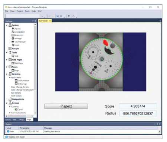The image size is (167, 142).
Task: Collapse the Scripting tree node
Action: coord(7,74)
